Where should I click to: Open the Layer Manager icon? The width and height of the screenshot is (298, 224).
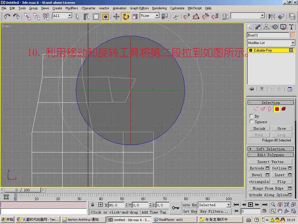click(292, 17)
